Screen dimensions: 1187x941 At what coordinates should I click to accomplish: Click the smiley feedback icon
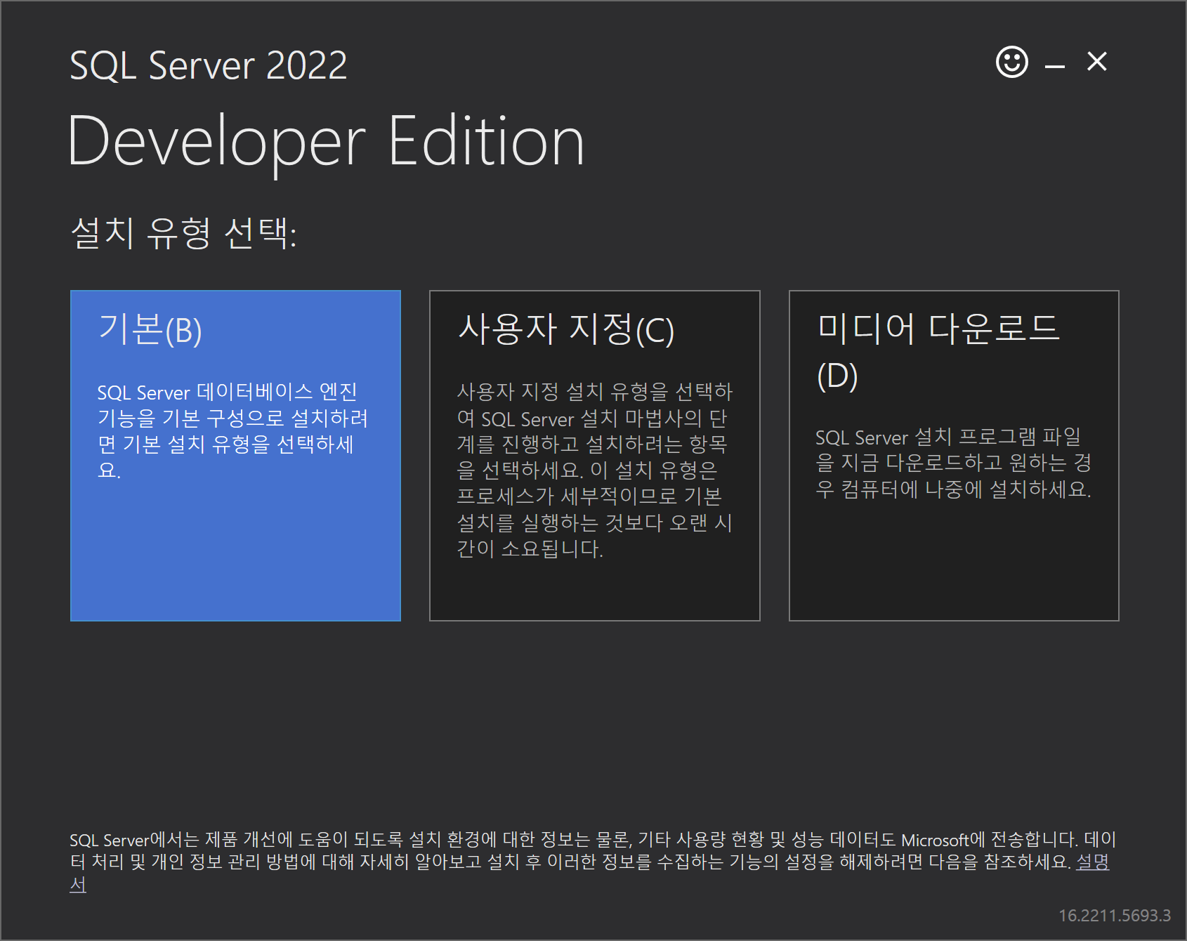coord(1012,62)
